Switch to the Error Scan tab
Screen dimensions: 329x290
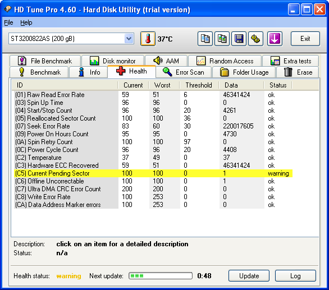(184, 72)
